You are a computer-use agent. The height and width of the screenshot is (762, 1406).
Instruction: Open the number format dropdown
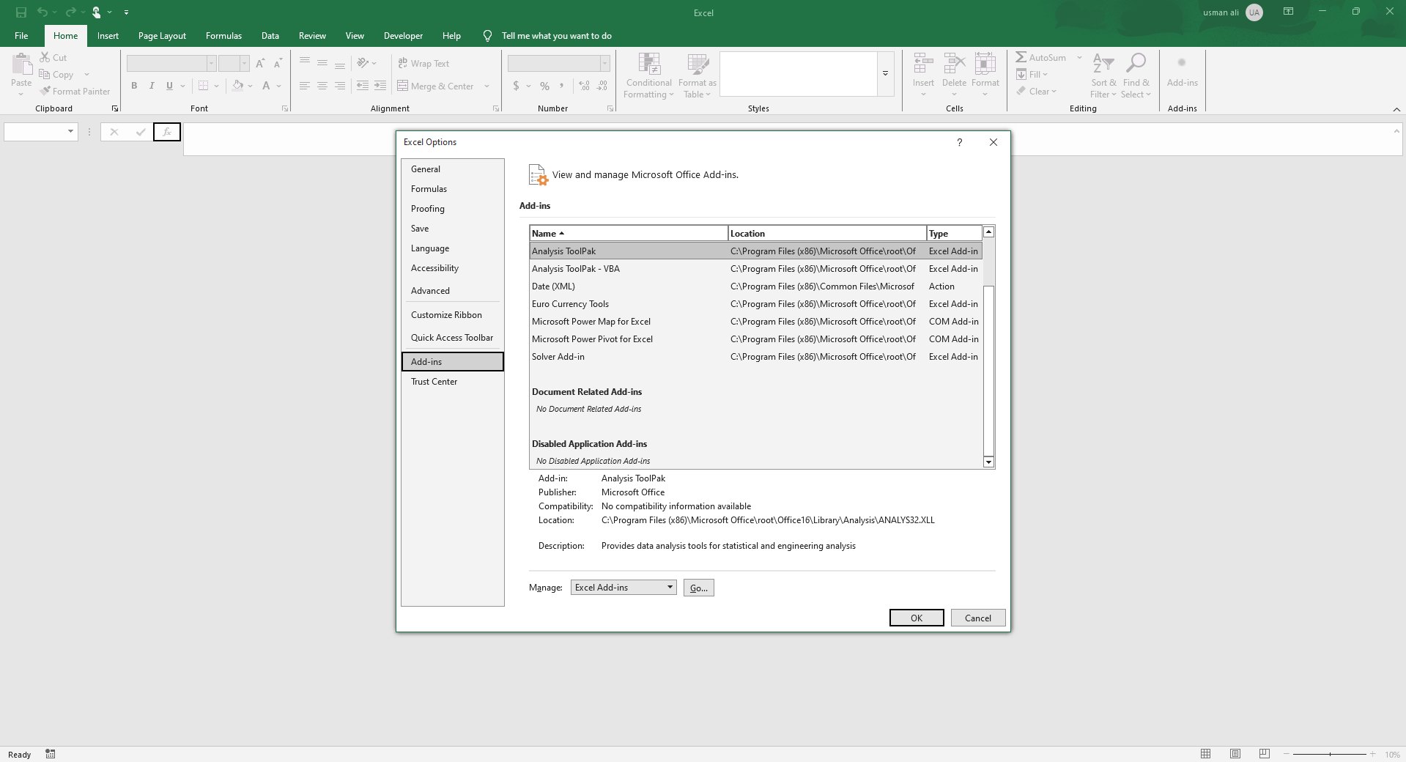pyautogui.click(x=604, y=64)
